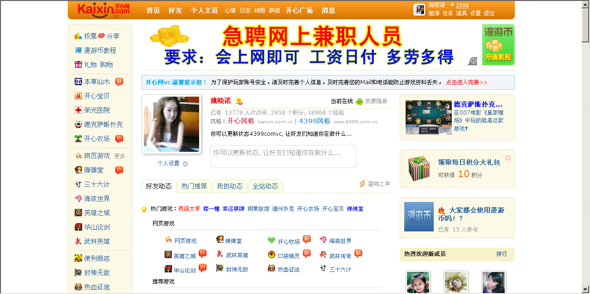
Task: Open the 幸运棋牌 hot game link
Action: coord(233,209)
